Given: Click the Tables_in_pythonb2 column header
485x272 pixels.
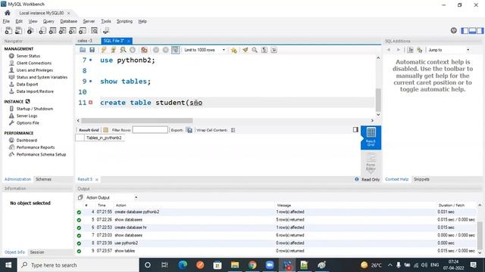Looking at the screenshot, I should (x=104, y=138).
